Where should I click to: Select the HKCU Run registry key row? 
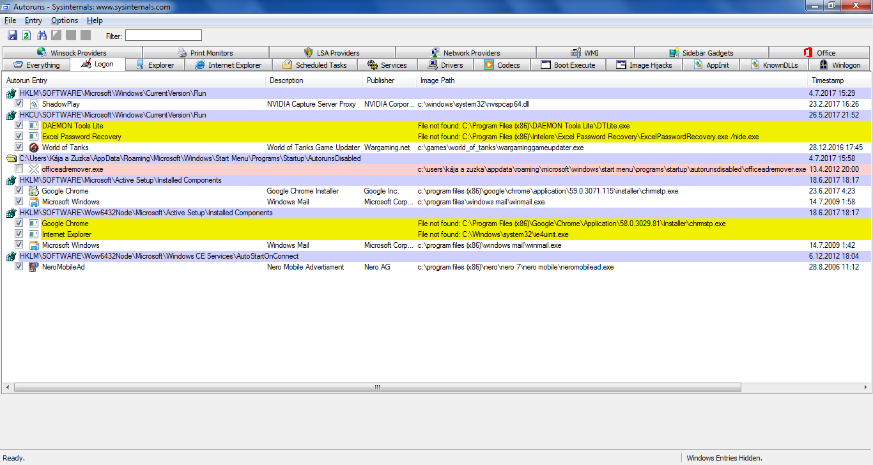[112, 115]
